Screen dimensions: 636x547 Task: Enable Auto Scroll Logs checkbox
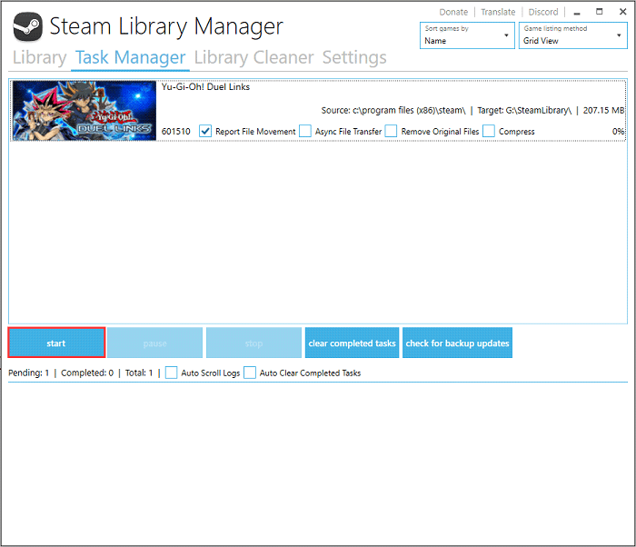[171, 373]
